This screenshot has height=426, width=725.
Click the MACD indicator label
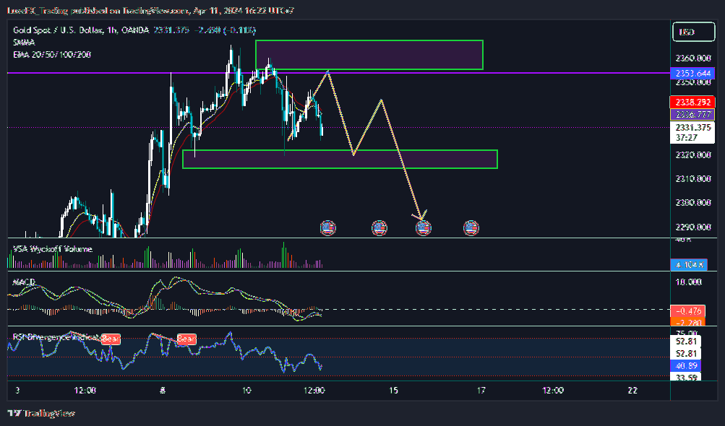click(24, 282)
